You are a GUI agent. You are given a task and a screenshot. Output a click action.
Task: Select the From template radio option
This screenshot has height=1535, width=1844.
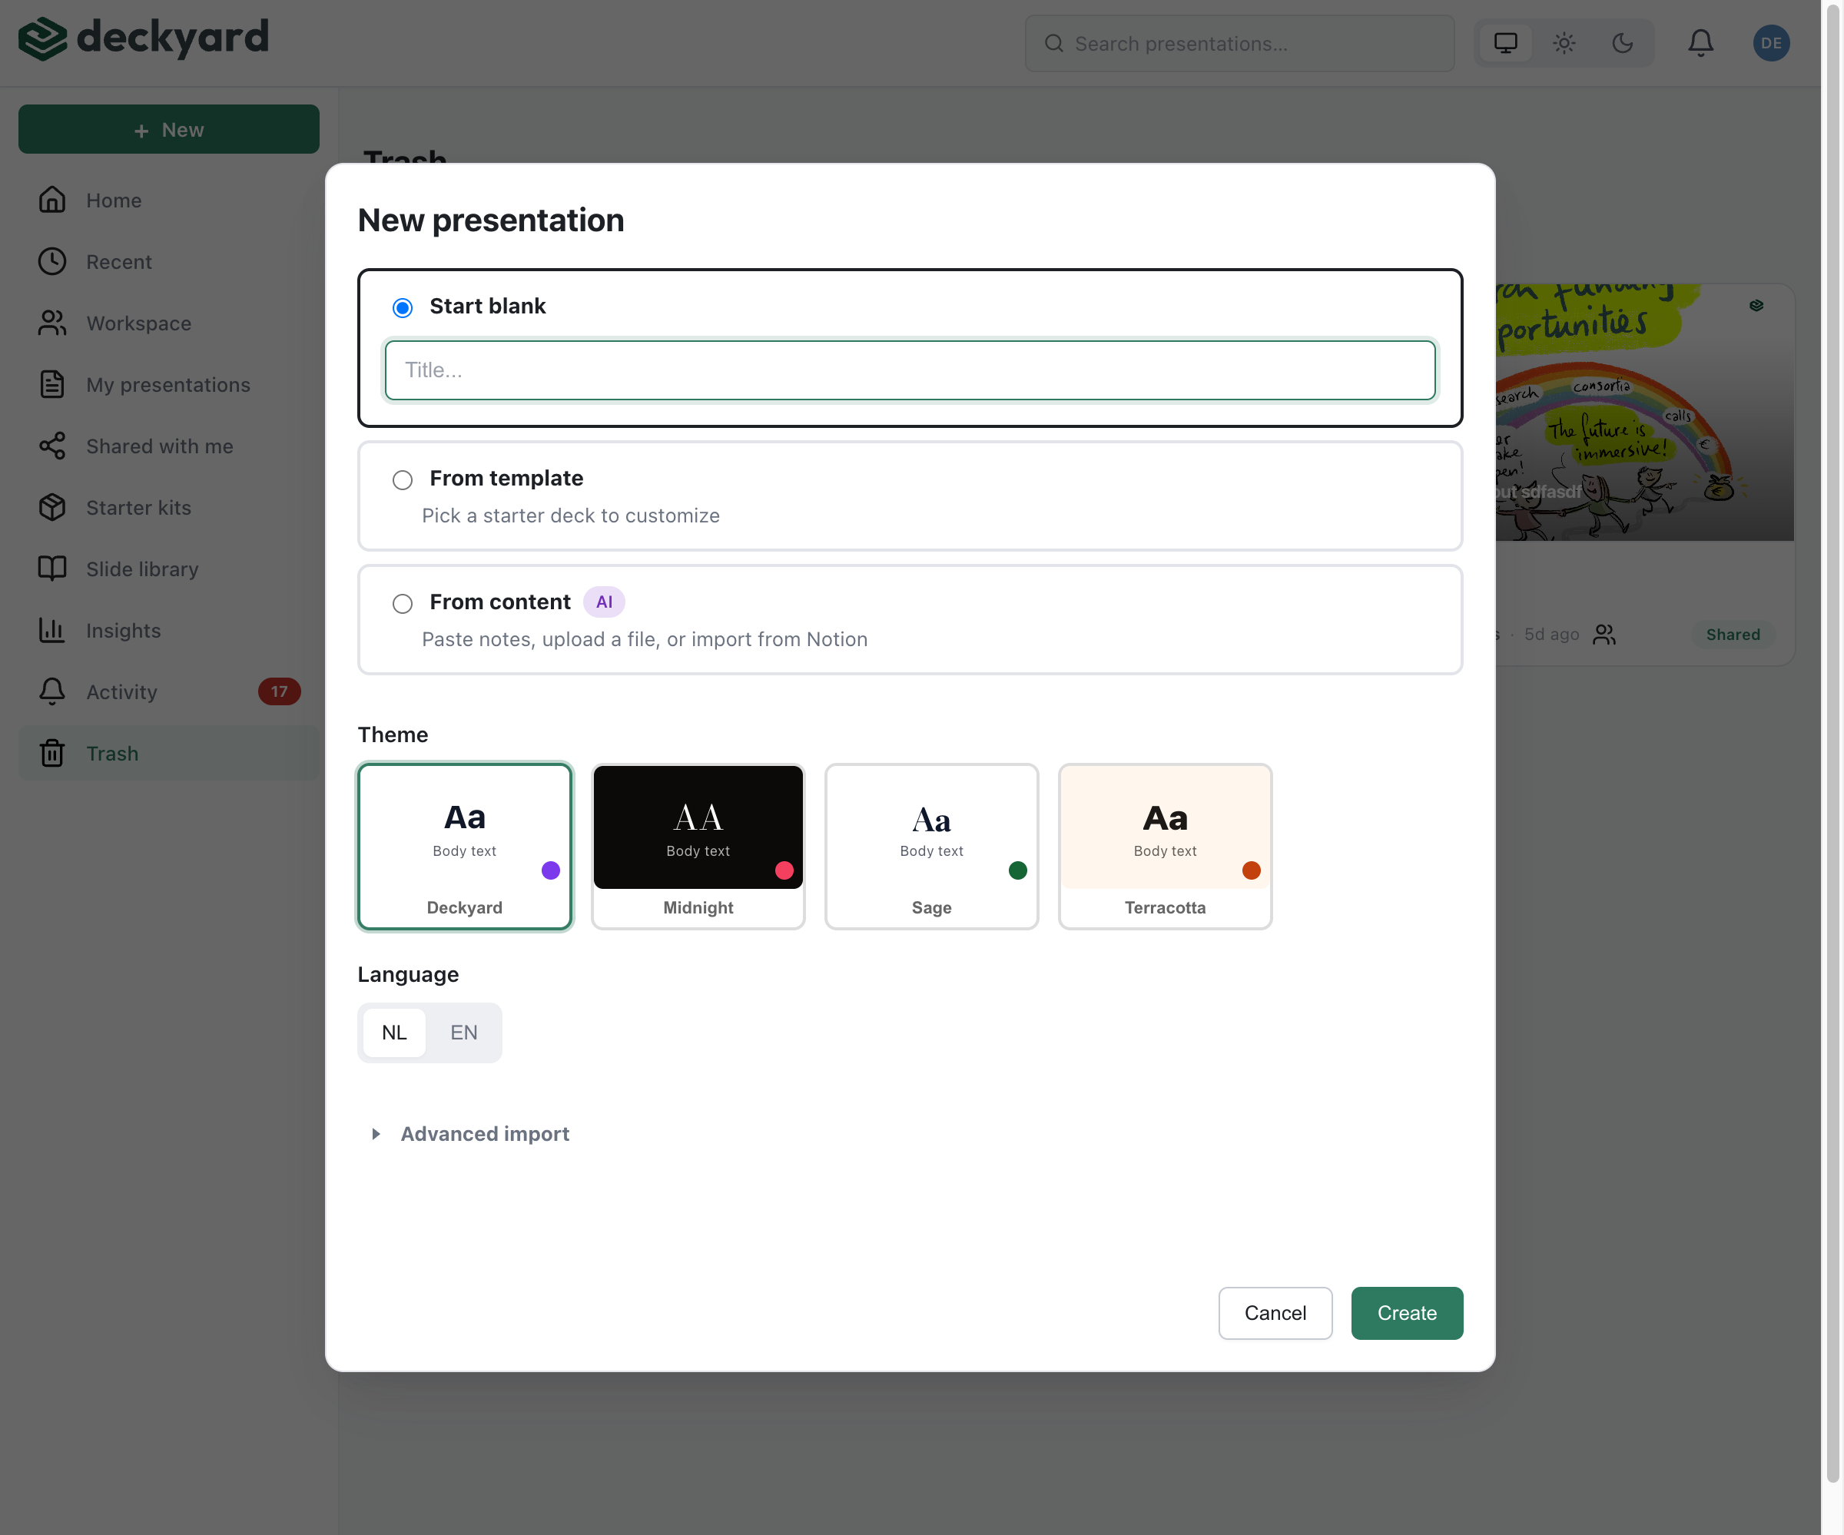pos(402,479)
